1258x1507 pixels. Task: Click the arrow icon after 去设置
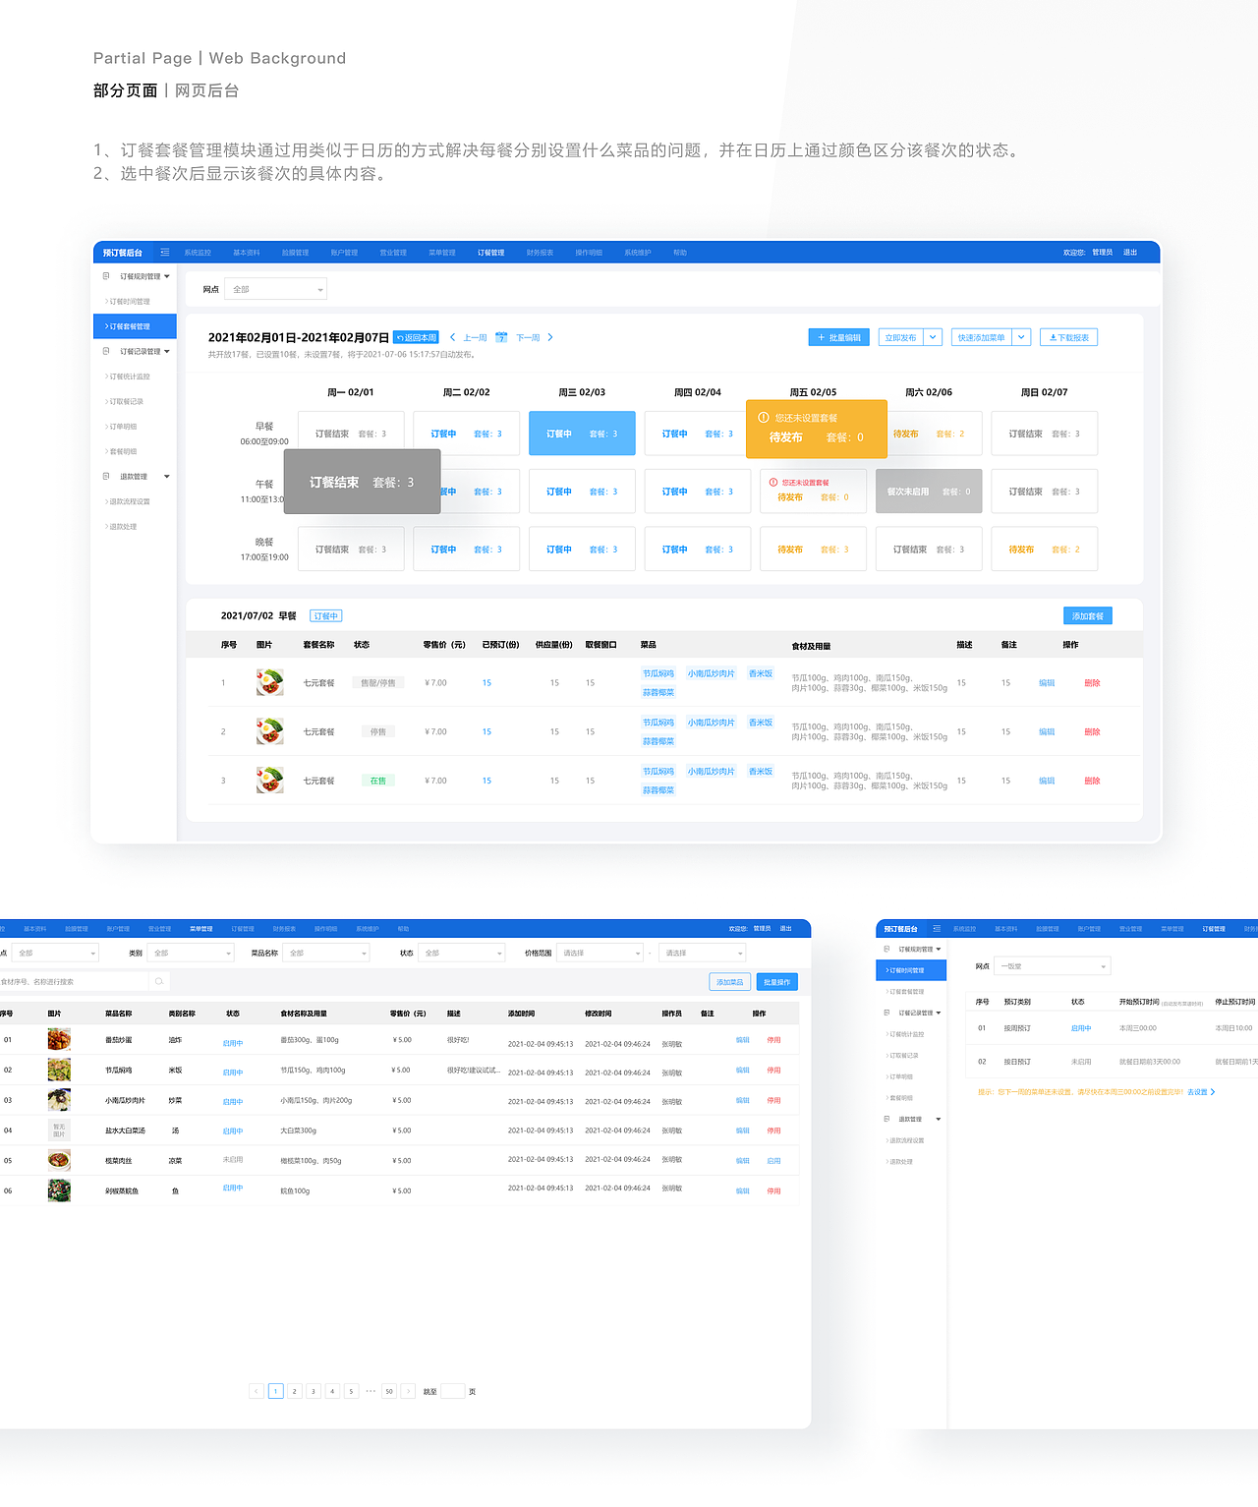point(1213,1092)
